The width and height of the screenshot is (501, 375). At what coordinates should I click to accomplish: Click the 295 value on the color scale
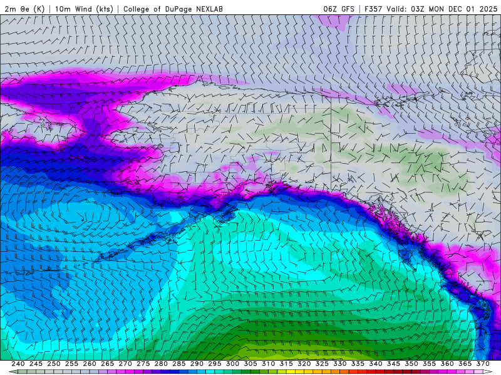pyautogui.click(x=215, y=364)
